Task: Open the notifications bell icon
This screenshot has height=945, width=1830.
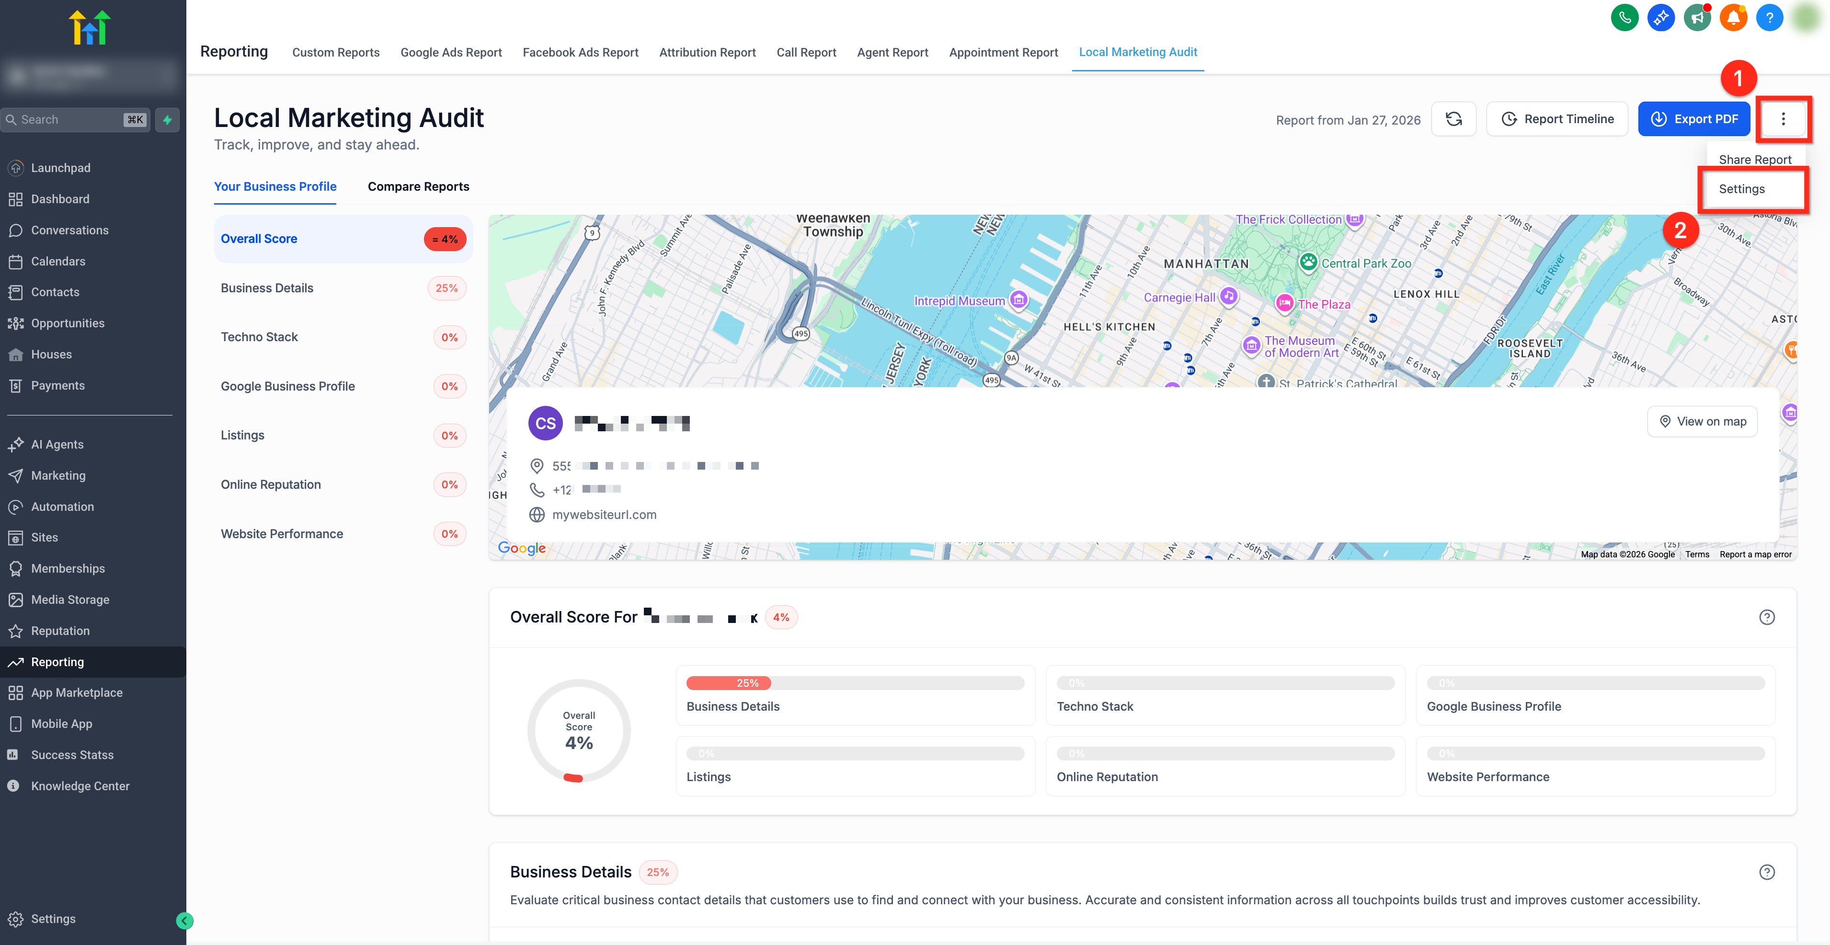Action: 1733,18
